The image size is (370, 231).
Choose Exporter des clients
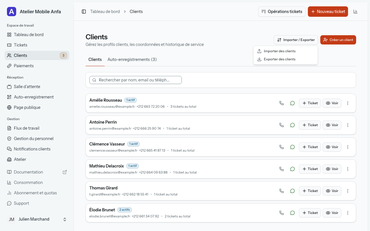tap(286, 59)
